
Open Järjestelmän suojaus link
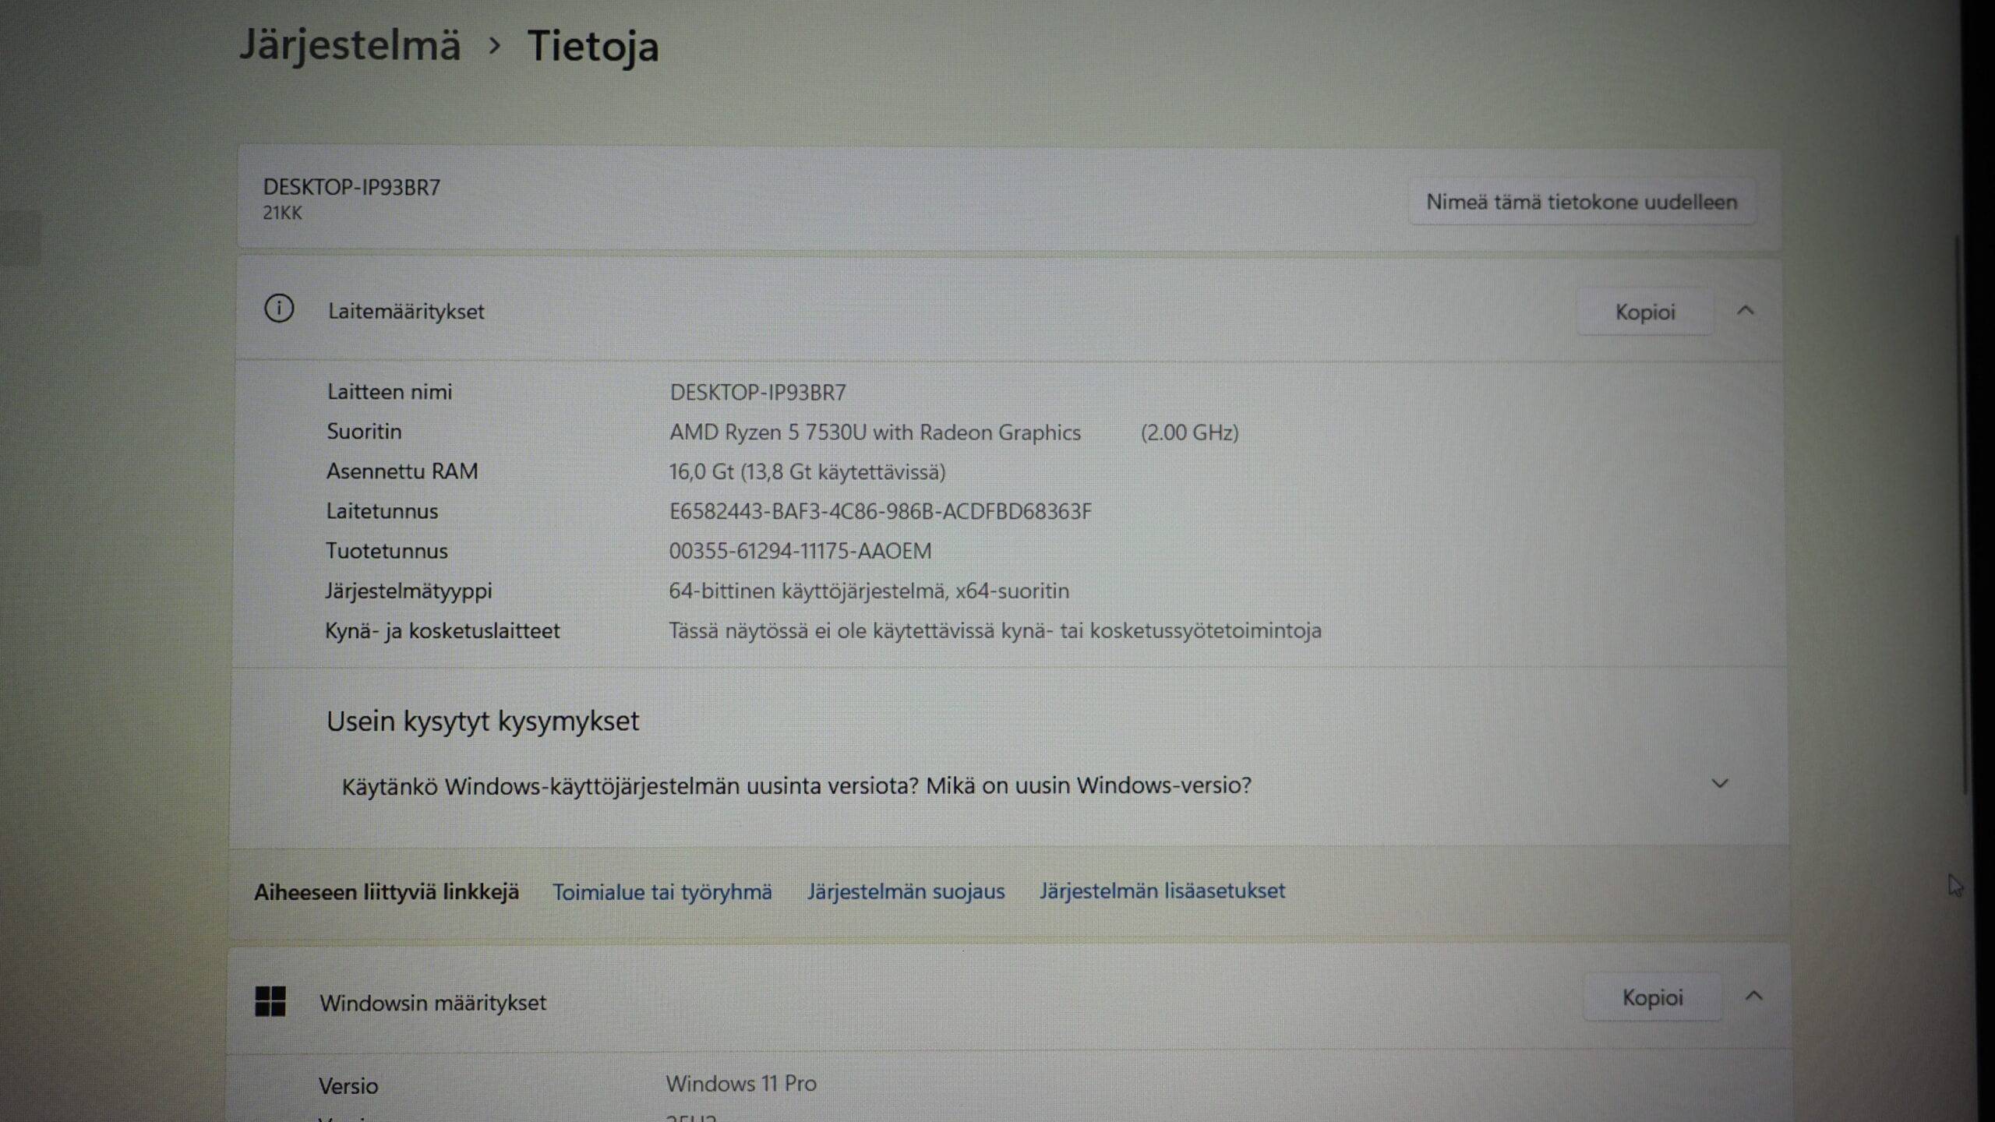tap(906, 891)
